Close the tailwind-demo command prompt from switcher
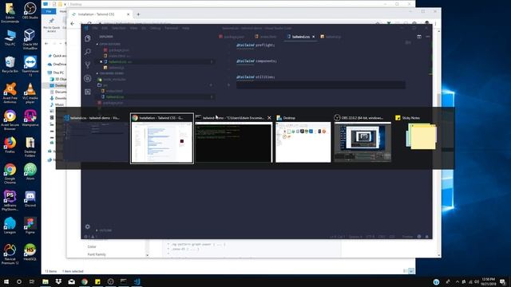This screenshot has width=511, height=287. click(269, 118)
